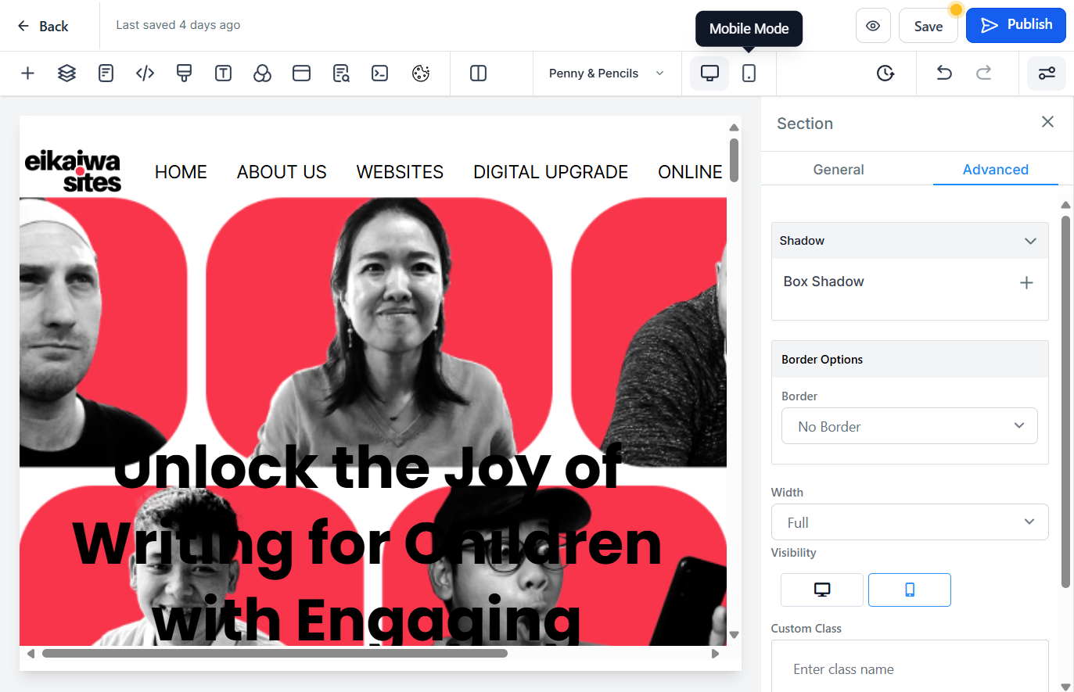Toggle the split column view icon
The image size is (1074, 692).
tap(478, 74)
